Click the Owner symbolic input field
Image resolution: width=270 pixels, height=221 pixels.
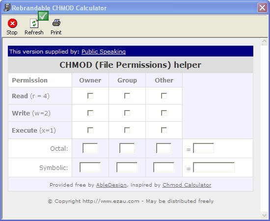click(90, 167)
